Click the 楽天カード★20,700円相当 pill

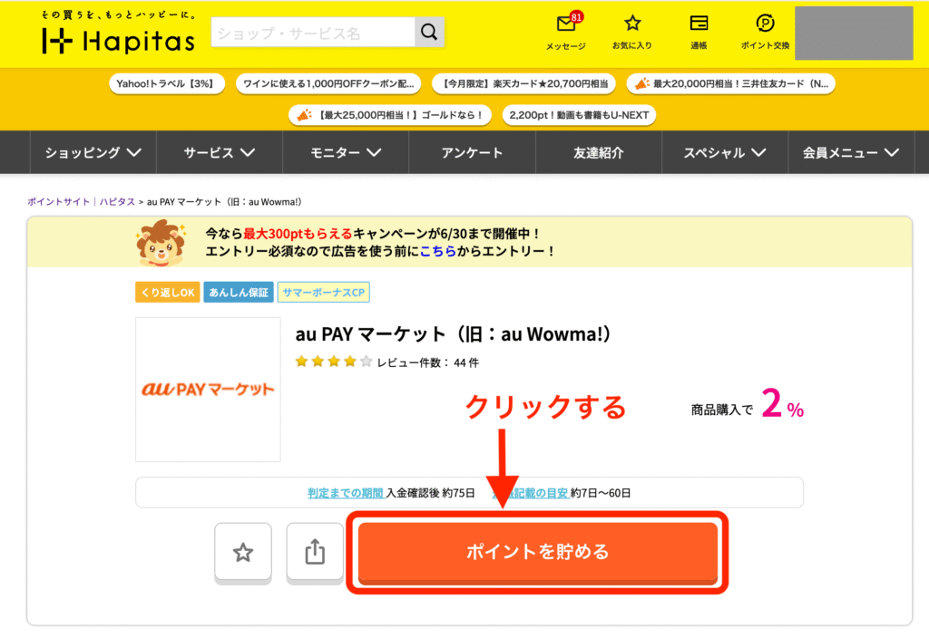tap(523, 83)
